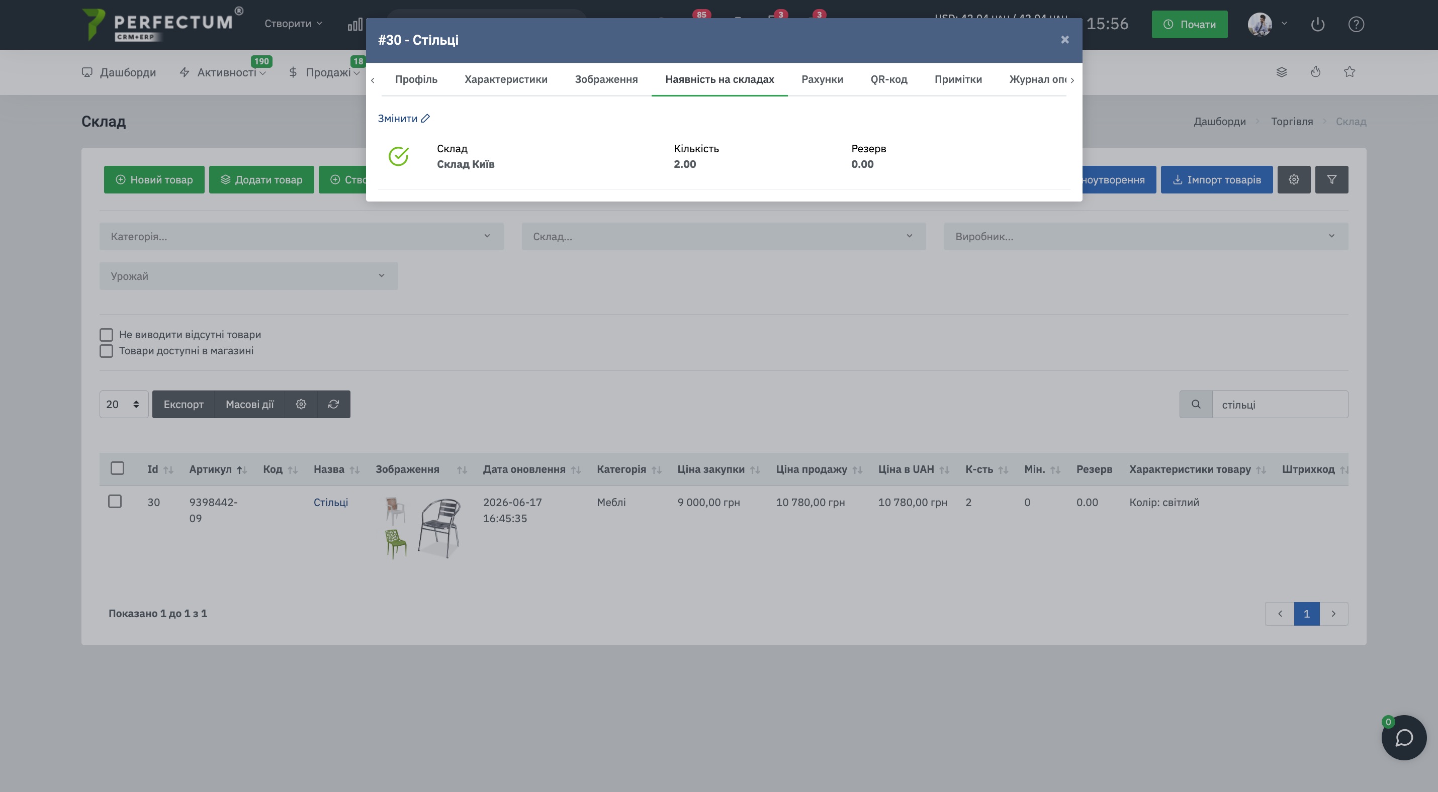Open the grey gear settings button near Імпорт товарів
1438x792 pixels.
coord(1293,179)
